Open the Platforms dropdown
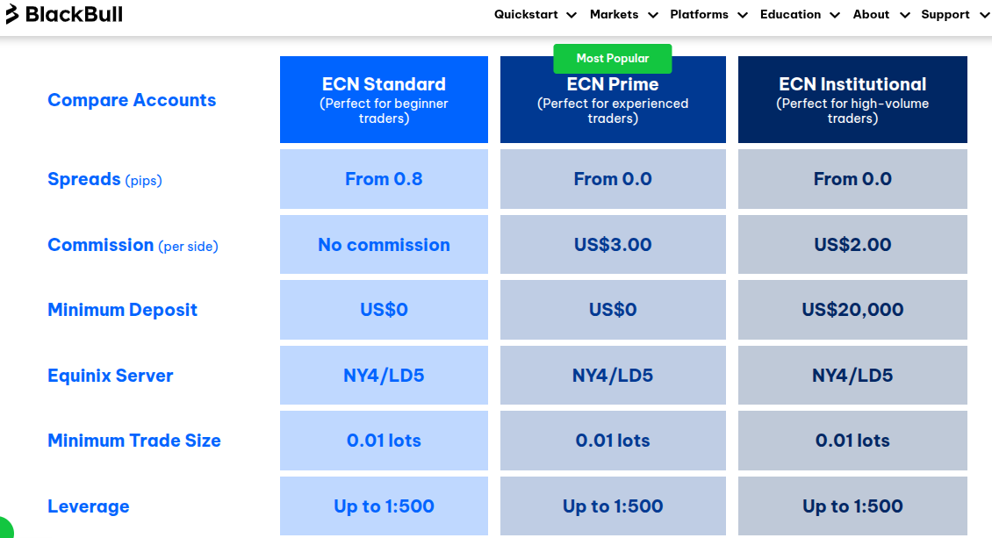The image size is (992, 538). coord(708,15)
